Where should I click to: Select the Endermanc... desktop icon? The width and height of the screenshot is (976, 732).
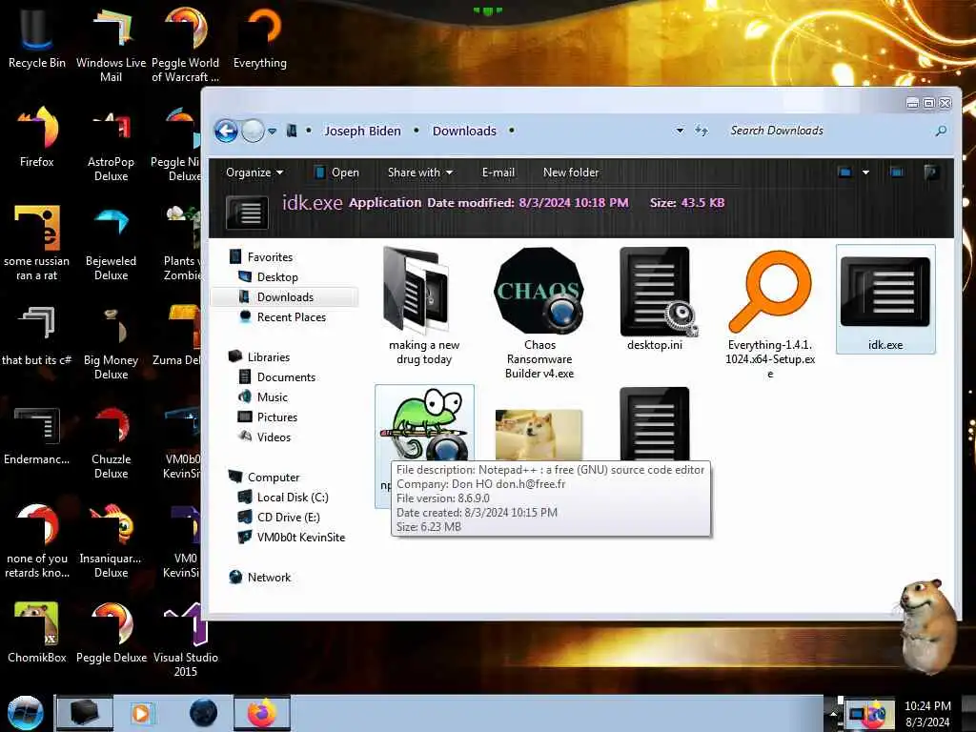pos(37,435)
